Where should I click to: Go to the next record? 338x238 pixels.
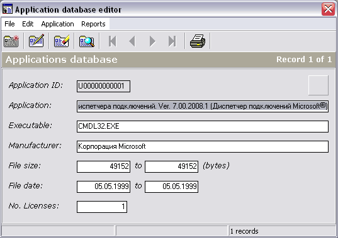coord(152,41)
